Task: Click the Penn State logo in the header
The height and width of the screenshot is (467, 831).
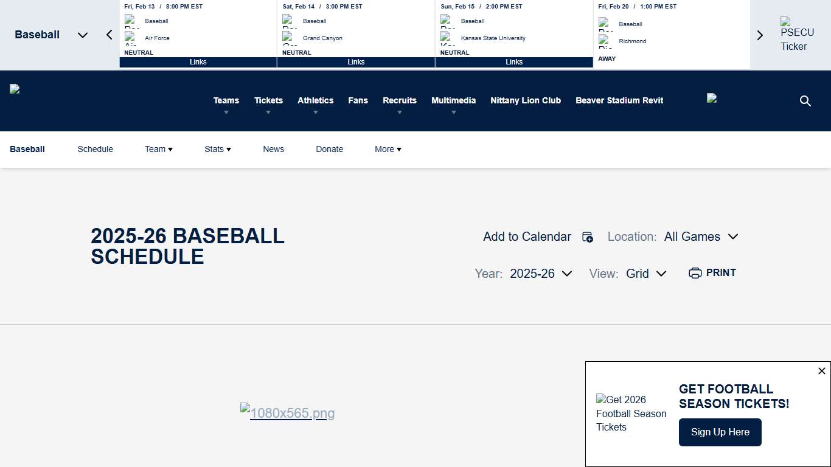Action: (13, 88)
